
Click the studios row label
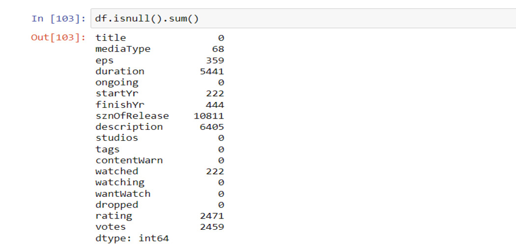point(116,138)
